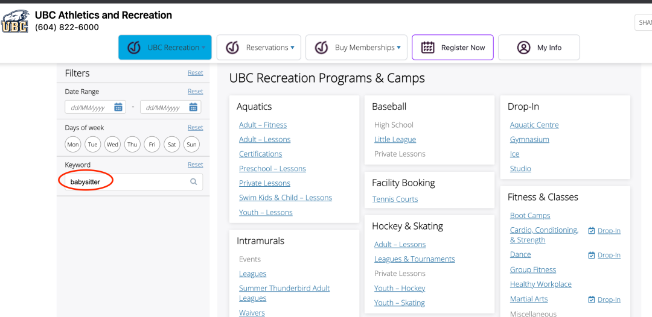The width and height of the screenshot is (652, 317).
Task: Open the Aquatic Centre drop-in link
Action: [x=534, y=125]
